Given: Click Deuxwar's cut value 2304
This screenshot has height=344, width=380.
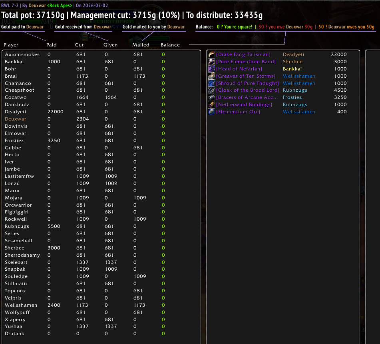Looking at the screenshot, I should (82, 119).
